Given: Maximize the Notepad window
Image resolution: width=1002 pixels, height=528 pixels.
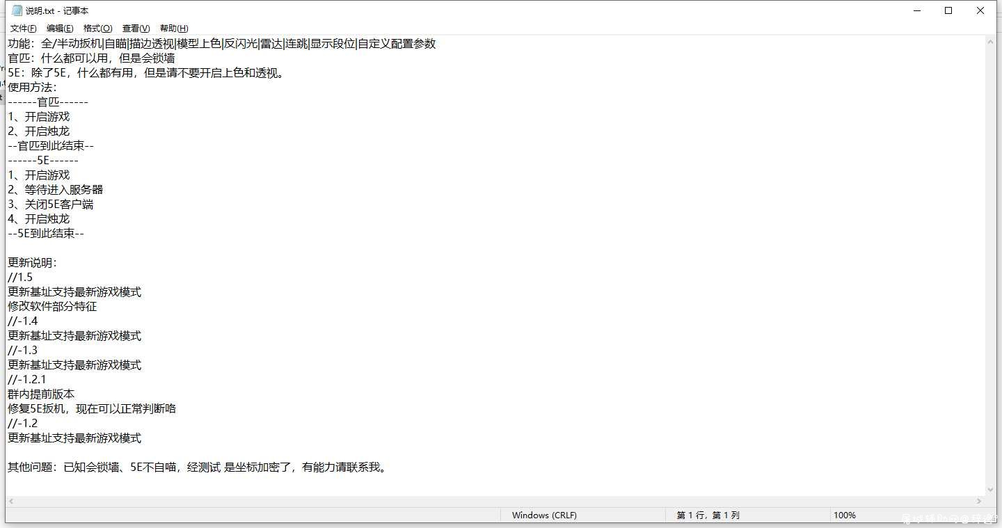Looking at the screenshot, I should [x=948, y=10].
